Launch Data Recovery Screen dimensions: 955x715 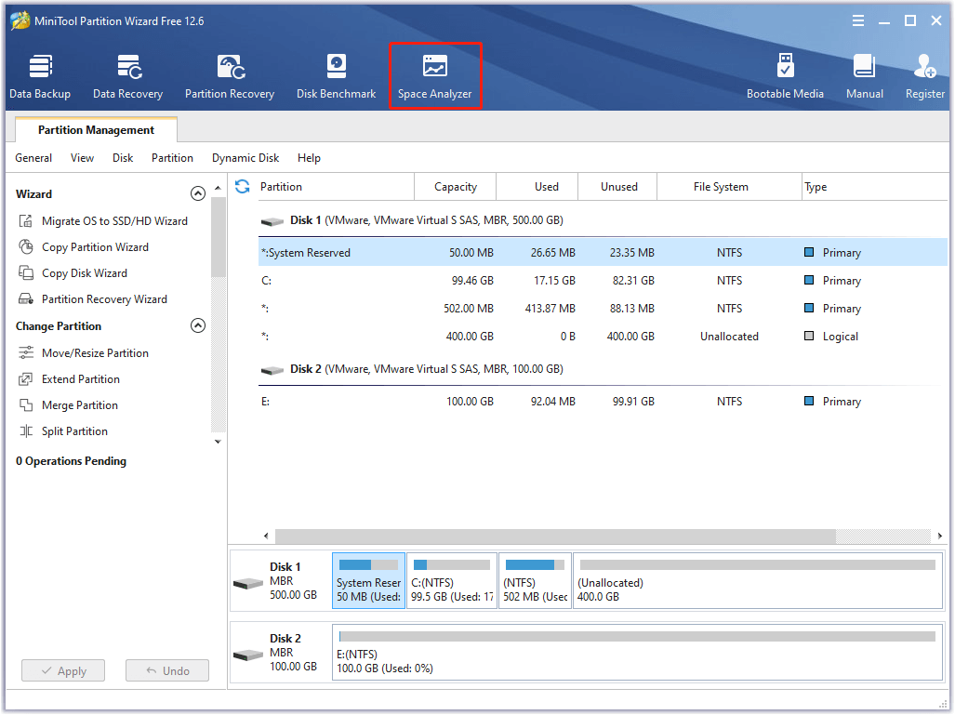click(128, 76)
